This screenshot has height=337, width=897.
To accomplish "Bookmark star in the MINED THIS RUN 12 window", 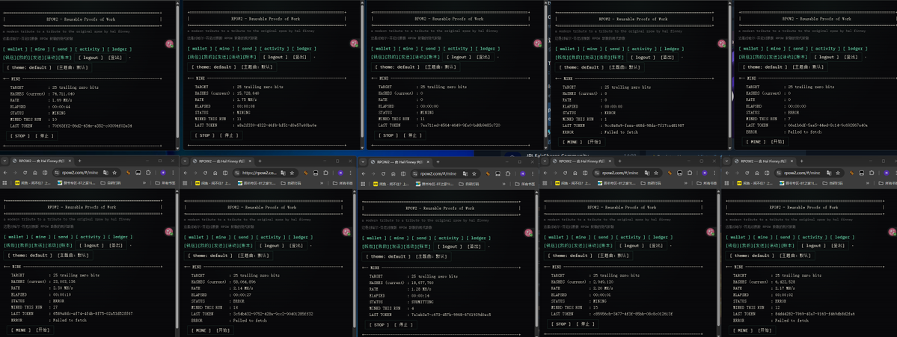I will 837,173.
